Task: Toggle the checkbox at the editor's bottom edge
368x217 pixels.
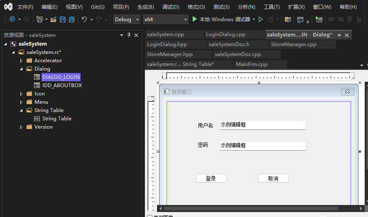Action: (x=150, y=216)
